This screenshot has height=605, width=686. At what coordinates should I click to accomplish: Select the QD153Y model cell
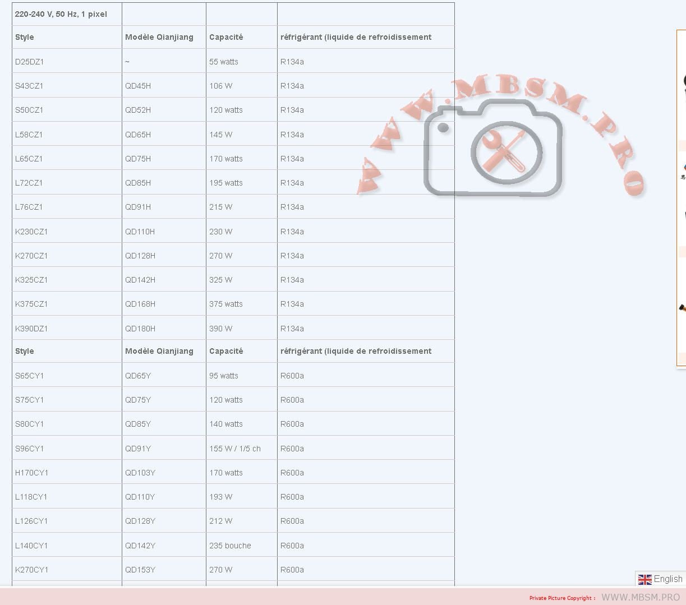pyautogui.click(x=140, y=570)
